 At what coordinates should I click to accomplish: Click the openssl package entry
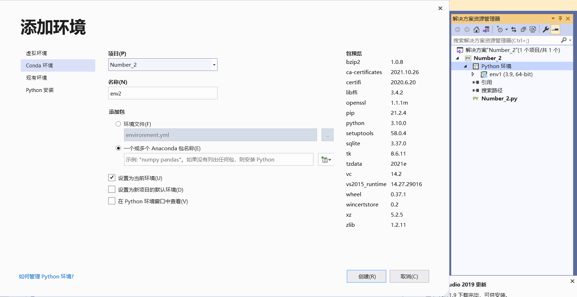pos(356,103)
